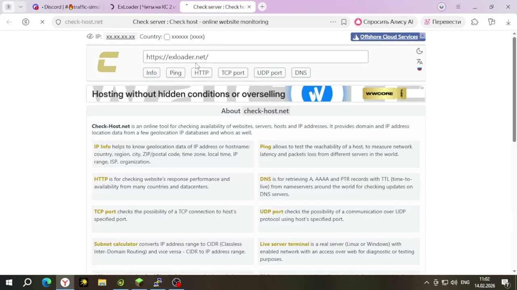Open the Offshore Cloud Services ad link
Viewport: 517px width, 290px height.
pos(389,37)
